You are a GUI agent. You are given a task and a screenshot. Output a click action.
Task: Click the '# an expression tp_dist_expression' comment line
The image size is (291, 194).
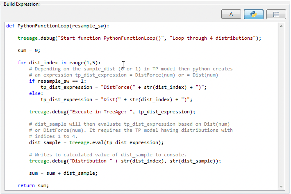coord(124,75)
